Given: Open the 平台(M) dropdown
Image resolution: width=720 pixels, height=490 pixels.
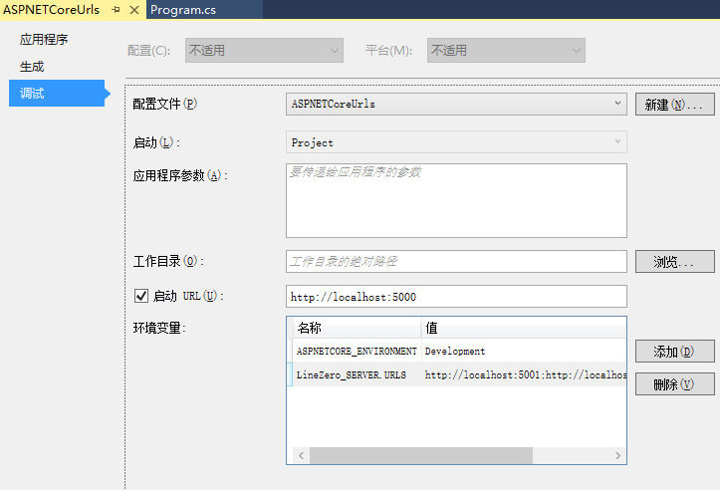Looking at the screenshot, I should click(506, 50).
